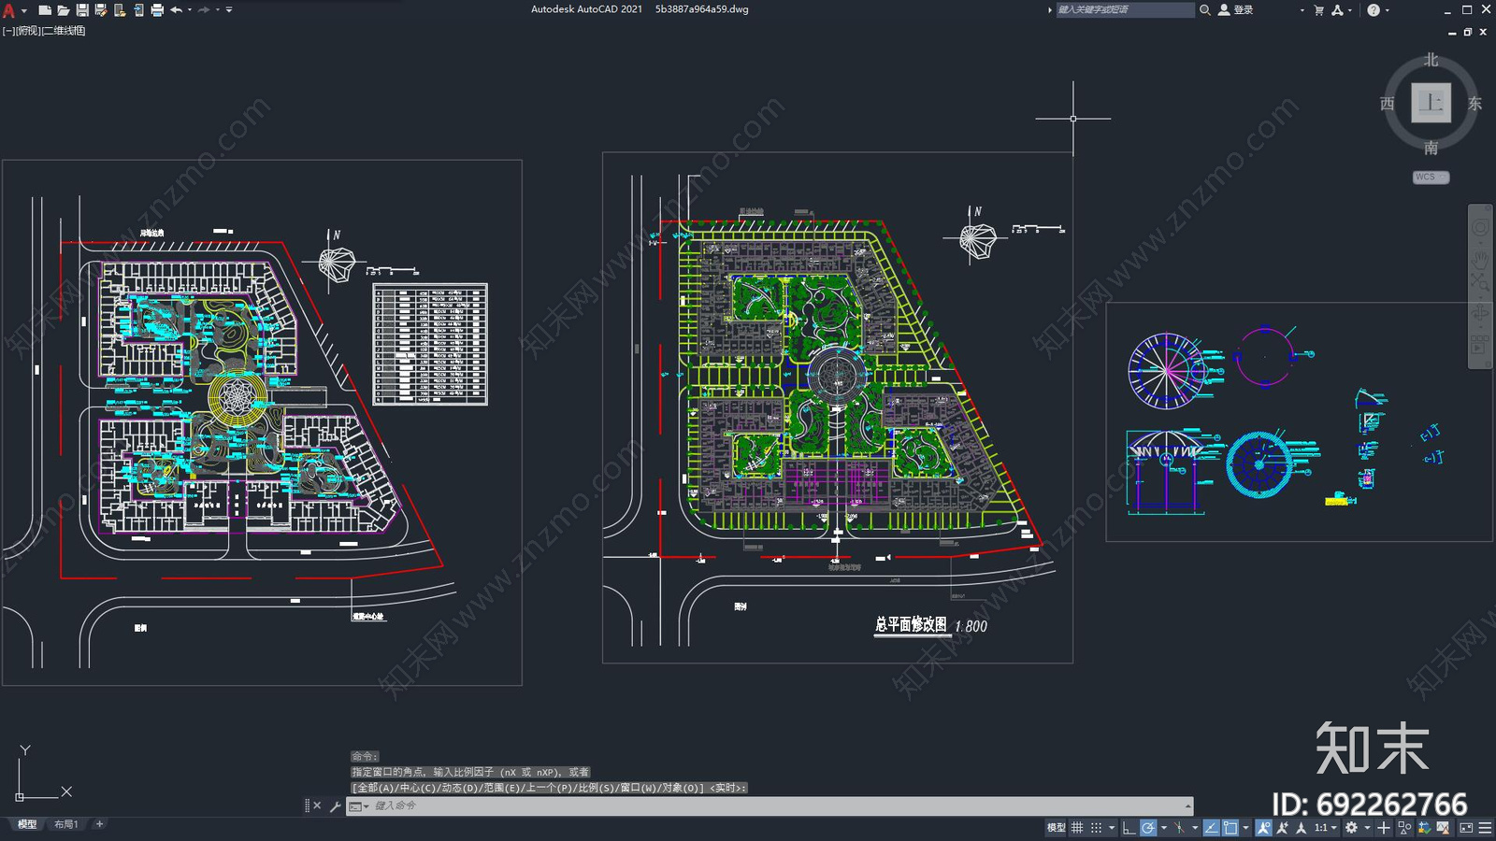The height and width of the screenshot is (841, 1496).
Task: Open a file with the Open icon
Action: click(64, 10)
